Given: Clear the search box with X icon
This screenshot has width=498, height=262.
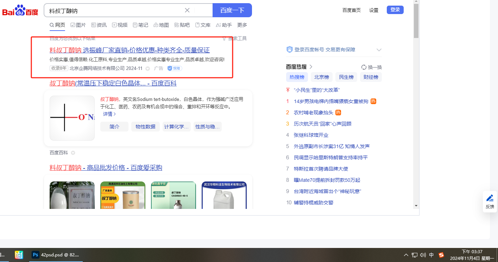Looking at the screenshot, I should [x=187, y=10].
